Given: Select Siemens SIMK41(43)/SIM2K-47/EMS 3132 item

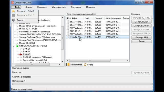Looking at the screenshot, I should pyautogui.click(x=40, y=34).
